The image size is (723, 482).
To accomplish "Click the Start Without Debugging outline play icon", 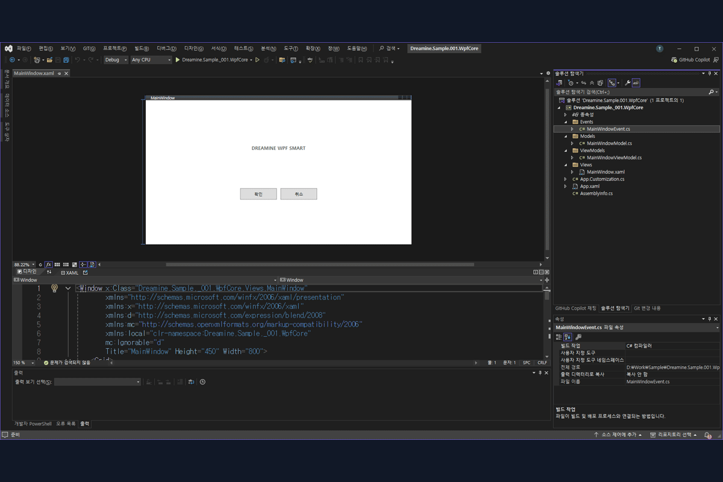I will (257, 60).
